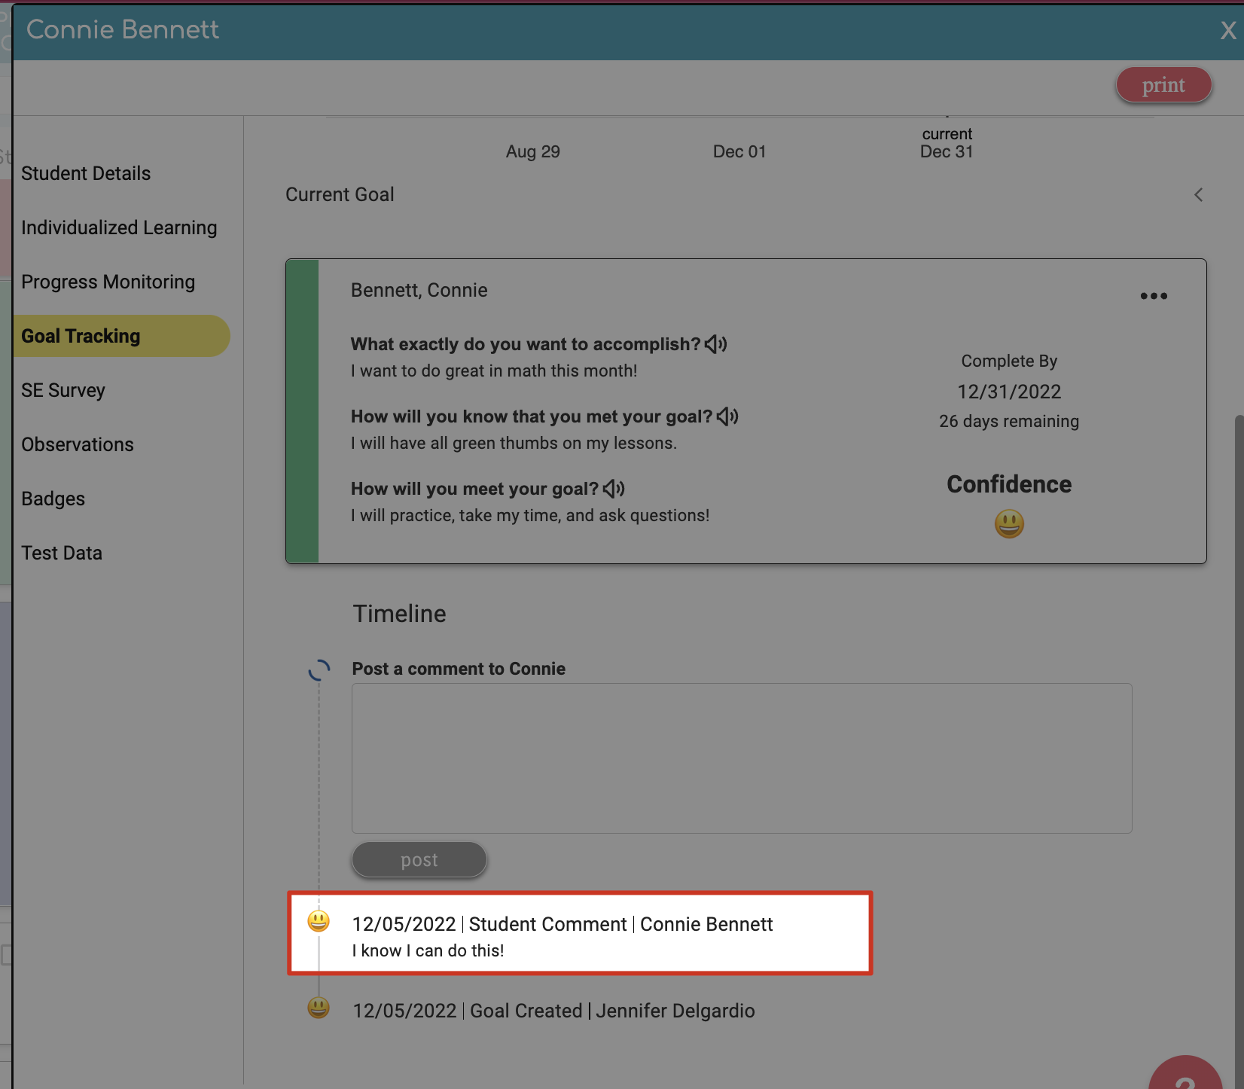
Task: Click the smiley beside the Goal Created entry
Action: click(319, 1008)
